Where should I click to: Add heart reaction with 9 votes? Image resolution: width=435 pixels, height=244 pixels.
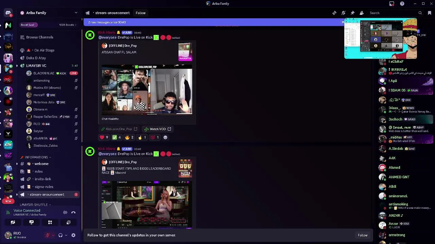[104, 137]
